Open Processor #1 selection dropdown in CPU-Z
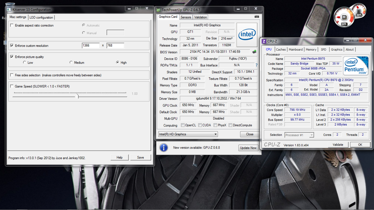 click(x=299, y=135)
